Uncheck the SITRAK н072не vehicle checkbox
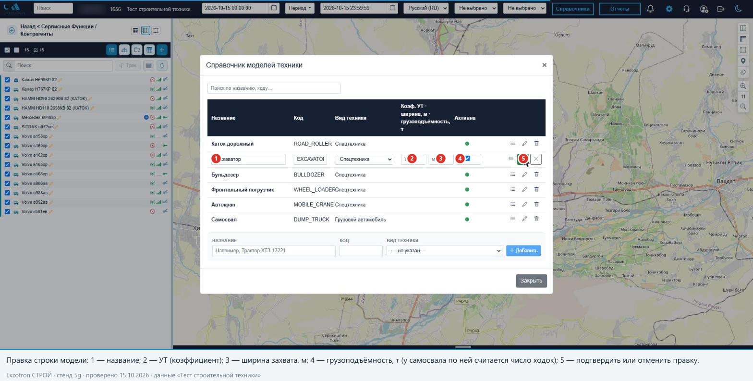 [x=7, y=127]
